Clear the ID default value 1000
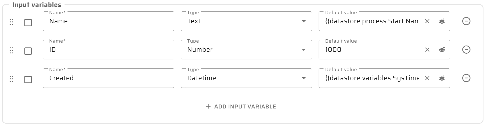Image resolution: width=487 pixels, height=125 pixels. click(427, 50)
